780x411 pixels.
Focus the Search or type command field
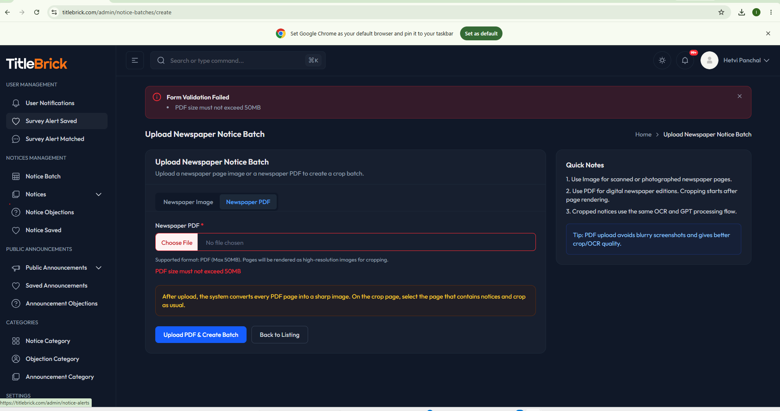(238, 60)
